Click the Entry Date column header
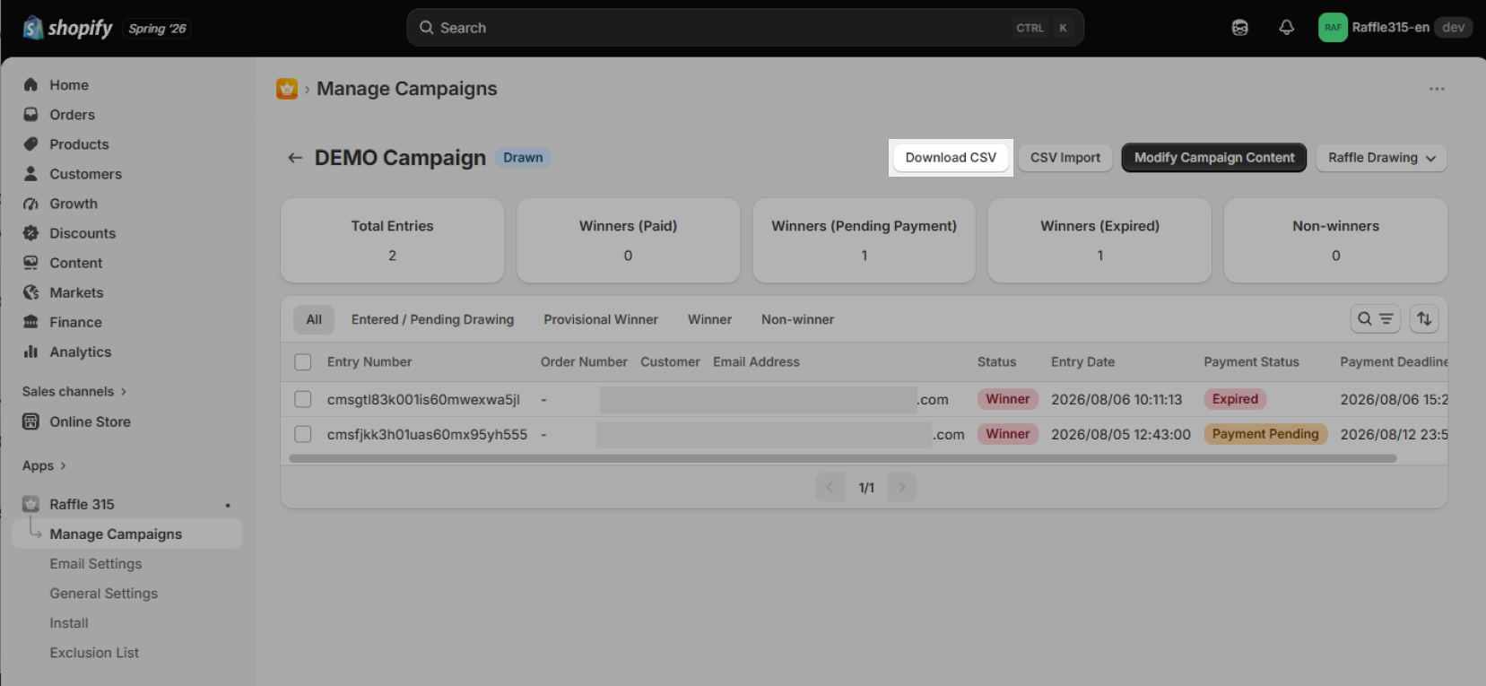 [x=1082, y=362]
